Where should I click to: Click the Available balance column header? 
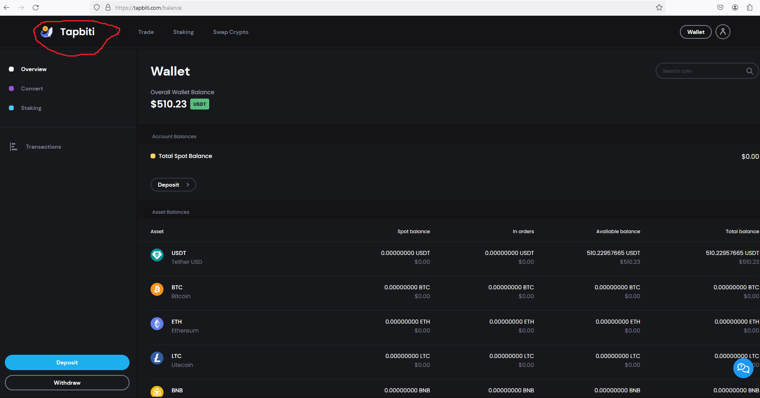pyautogui.click(x=618, y=232)
